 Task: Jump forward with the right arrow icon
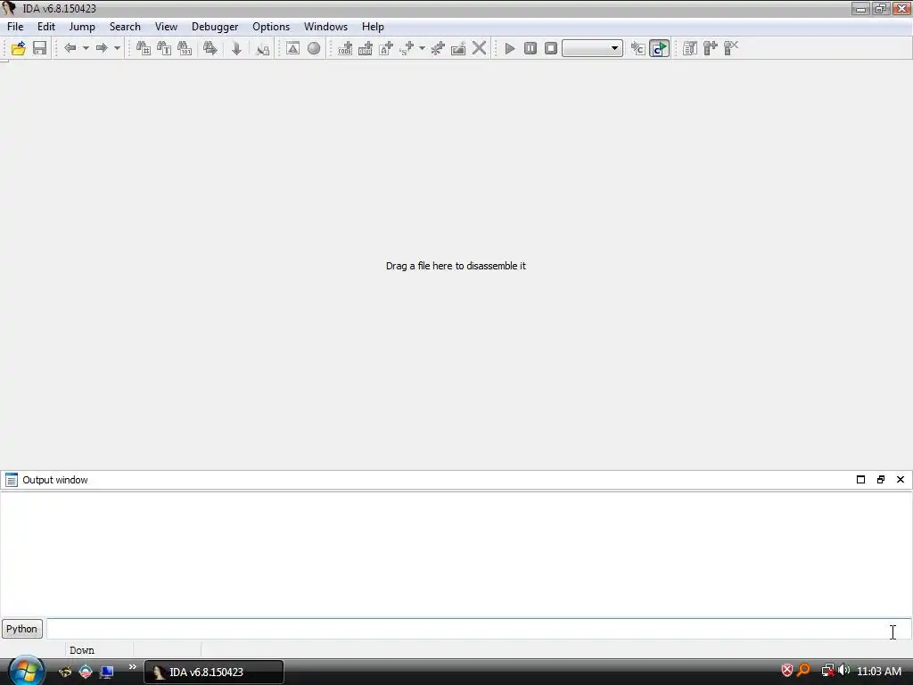click(x=102, y=48)
